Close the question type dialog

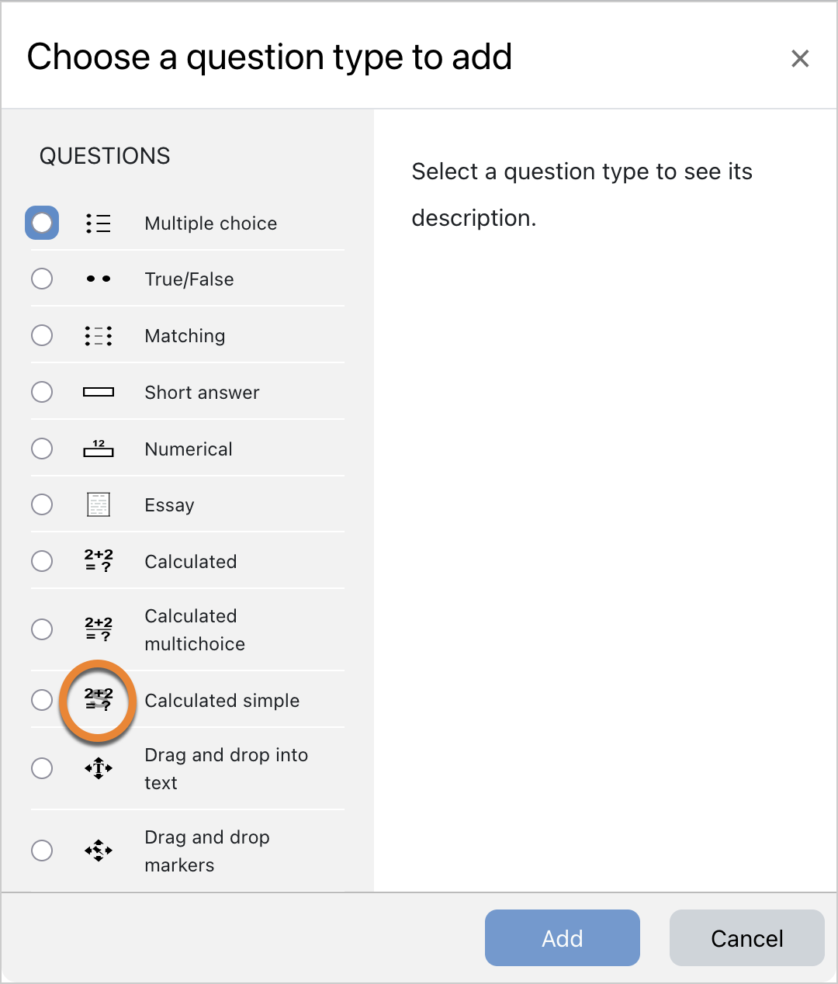coord(800,58)
